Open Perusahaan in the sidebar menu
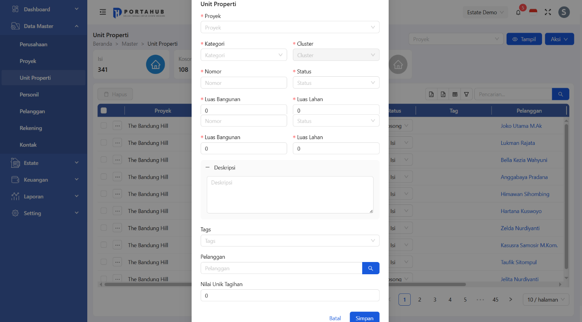This screenshot has width=582, height=322. pyautogui.click(x=33, y=44)
